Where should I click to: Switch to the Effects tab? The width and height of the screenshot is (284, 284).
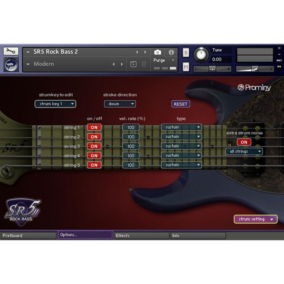[x=141, y=235]
